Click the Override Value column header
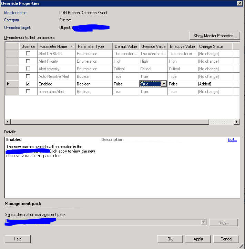The width and height of the screenshot is (245, 249). click(x=153, y=46)
